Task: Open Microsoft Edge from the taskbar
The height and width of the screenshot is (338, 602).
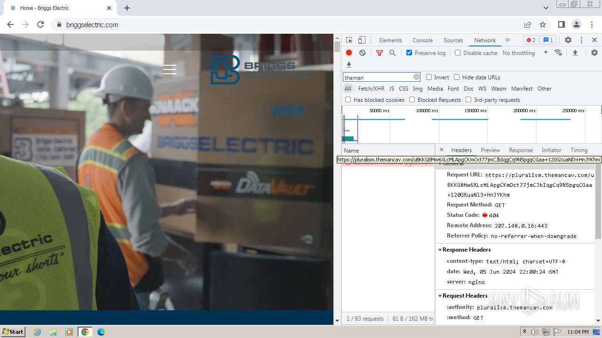Action: [101, 332]
